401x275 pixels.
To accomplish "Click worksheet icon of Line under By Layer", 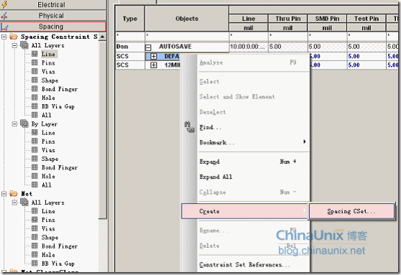I will pos(34,132).
